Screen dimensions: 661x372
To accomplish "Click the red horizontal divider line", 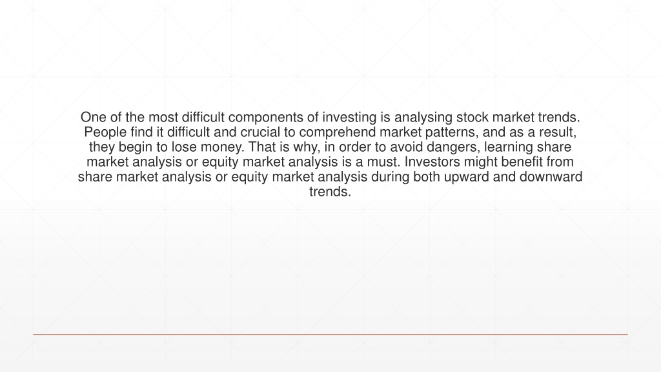I will [x=330, y=335].
